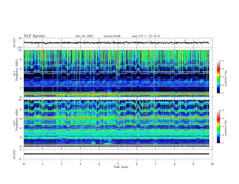
Task: Click time axis tick label "0"
Action: pyautogui.click(x=24, y=164)
